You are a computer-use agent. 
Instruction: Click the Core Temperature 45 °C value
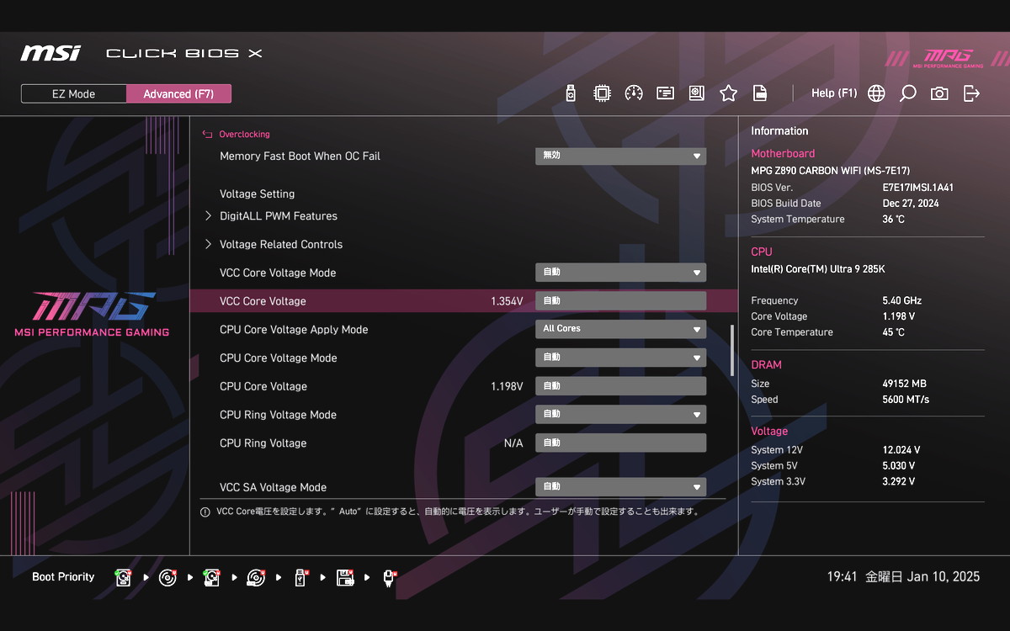[x=893, y=332]
